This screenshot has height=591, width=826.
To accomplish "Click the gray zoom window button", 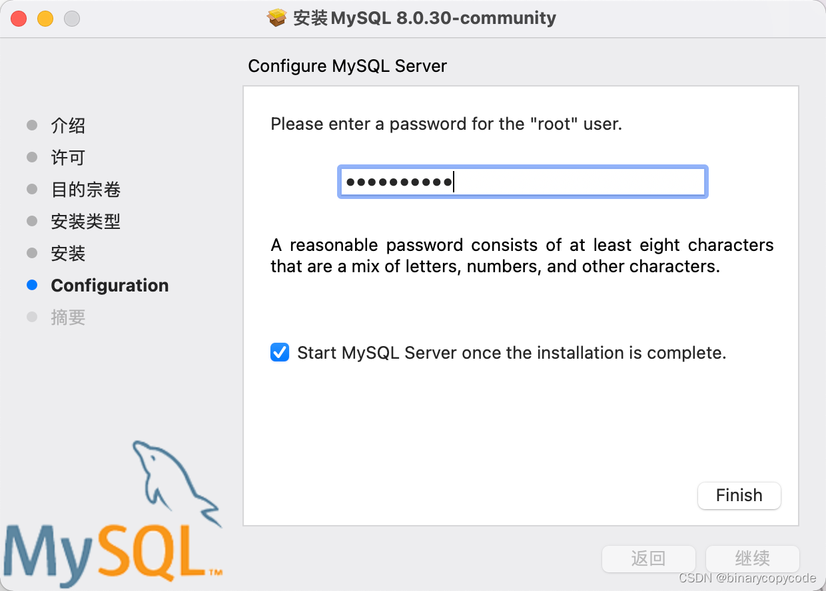I will (x=72, y=19).
